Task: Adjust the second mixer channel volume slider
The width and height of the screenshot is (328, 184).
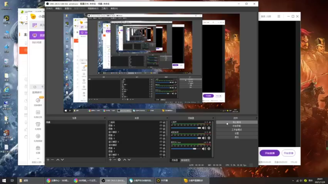Action: (186, 138)
